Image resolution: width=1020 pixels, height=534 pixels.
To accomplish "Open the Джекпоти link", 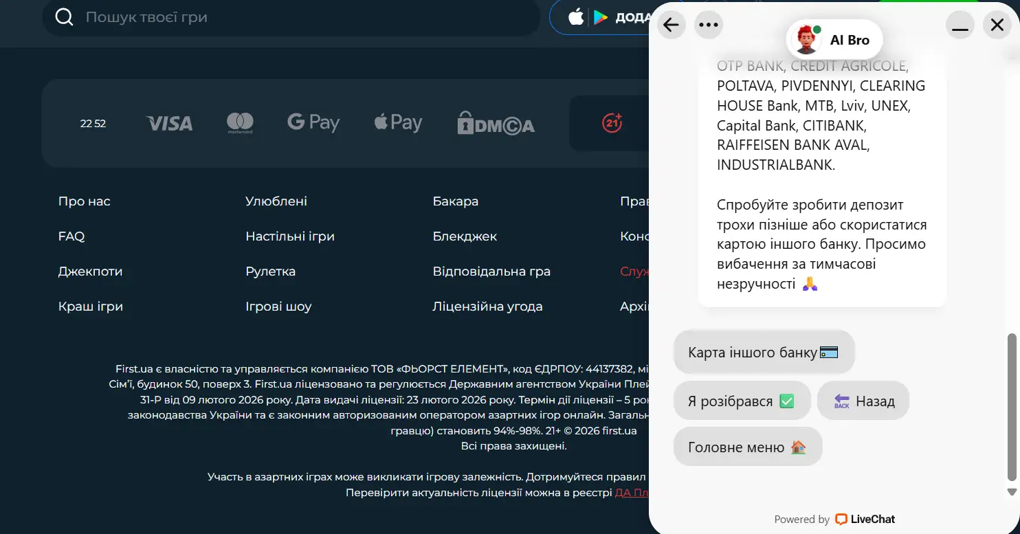I will coord(91,271).
